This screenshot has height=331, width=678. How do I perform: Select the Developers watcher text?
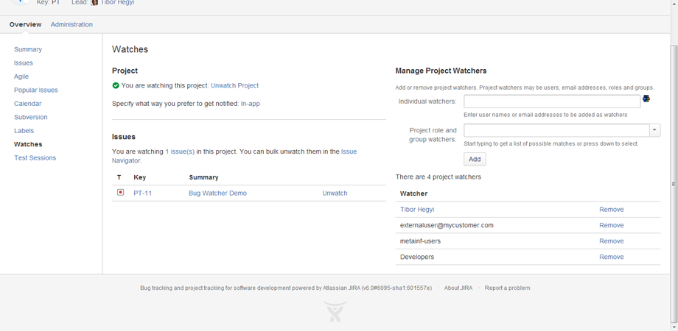point(417,257)
